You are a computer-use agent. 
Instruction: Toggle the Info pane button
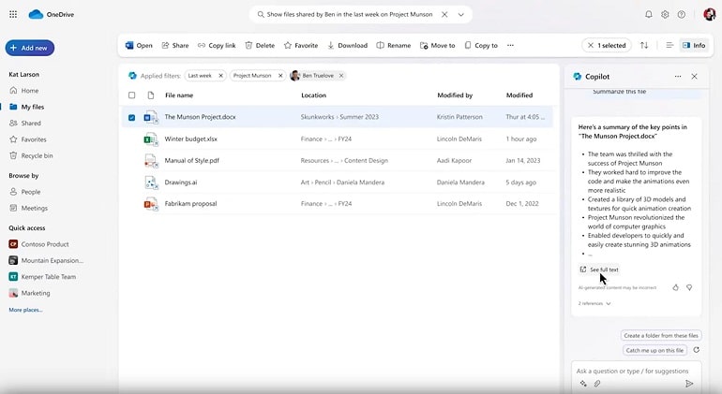click(x=694, y=45)
